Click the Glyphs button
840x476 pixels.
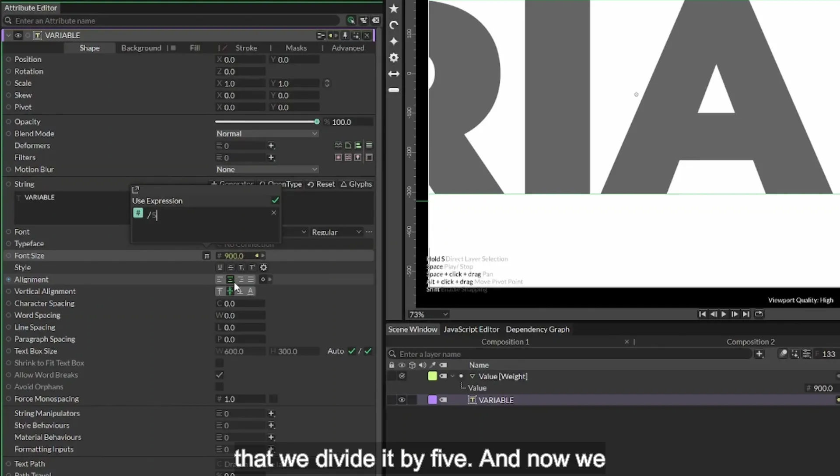point(356,184)
